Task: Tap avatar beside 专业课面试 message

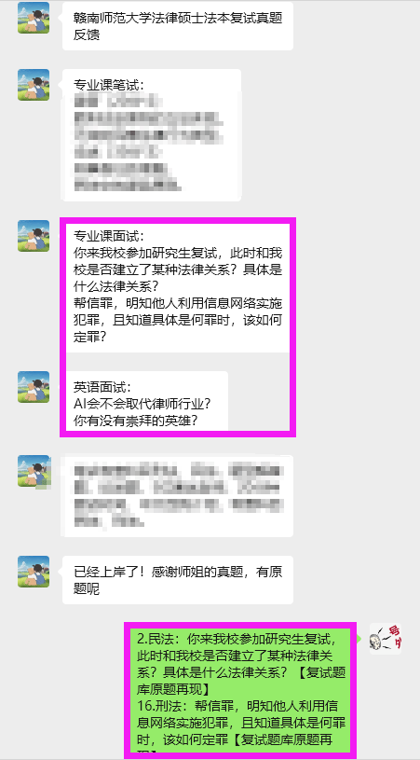Action: [34, 236]
